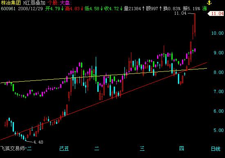Click the 4.48 low price annotation

coord(38,142)
